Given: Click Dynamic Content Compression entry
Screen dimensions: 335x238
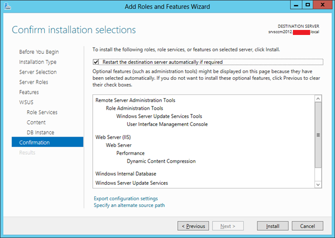Looking at the screenshot, I should [161, 161].
